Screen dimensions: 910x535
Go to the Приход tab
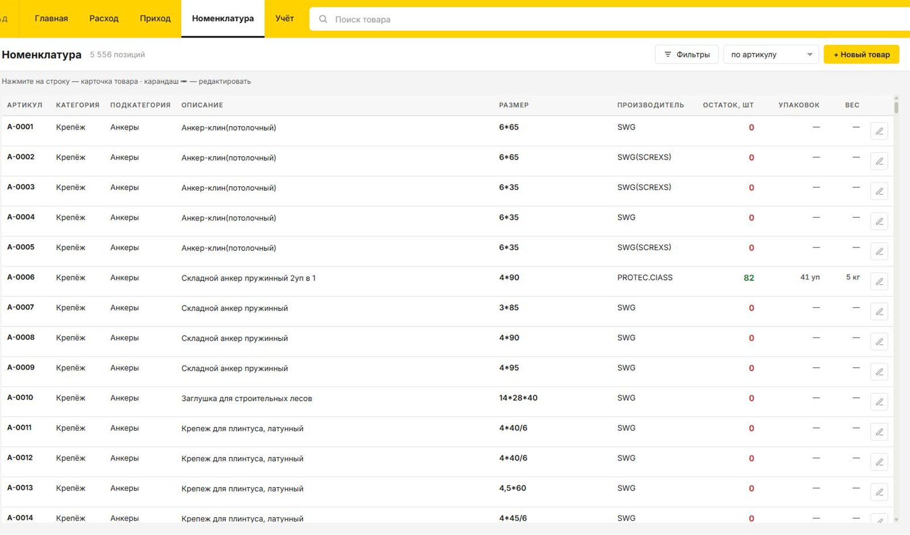155,19
